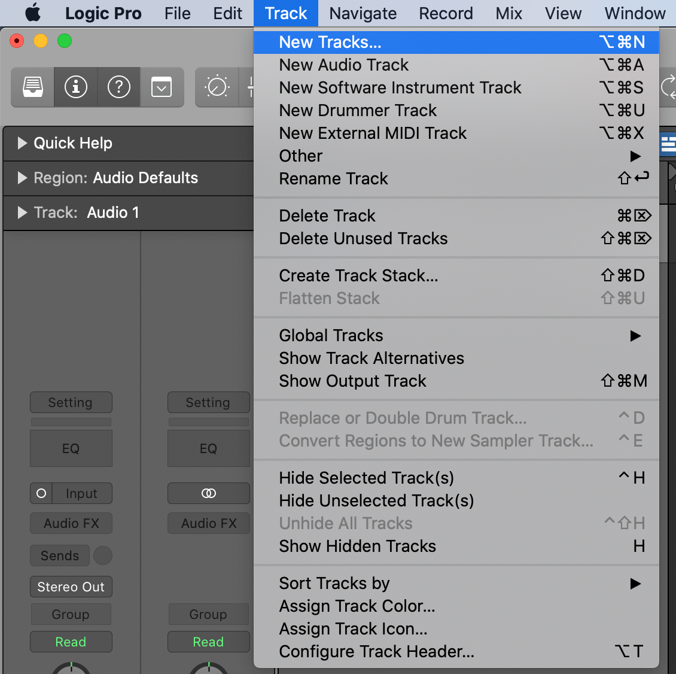Click the interlocking circles stereo format icon
676x674 pixels.
(208, 493)
